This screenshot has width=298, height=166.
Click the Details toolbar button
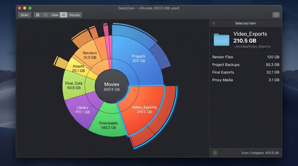pos(74,15)
